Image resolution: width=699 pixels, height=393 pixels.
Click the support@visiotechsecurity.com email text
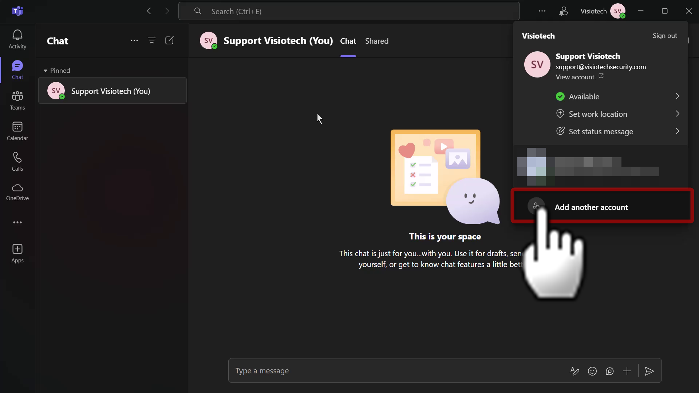point(601,67)
